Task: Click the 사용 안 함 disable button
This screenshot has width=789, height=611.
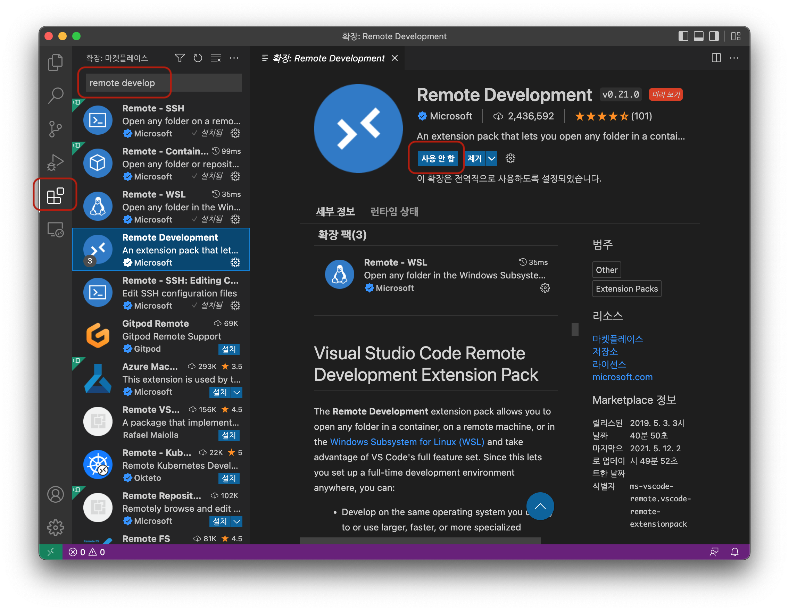Action: point(438,158)
